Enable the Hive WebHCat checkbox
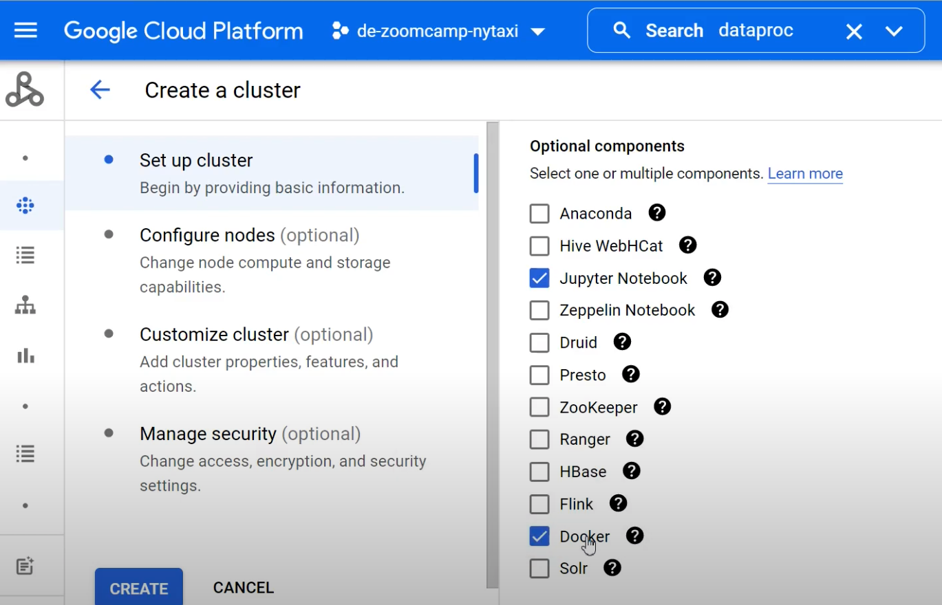The image size is (942, 605). [539, 246]
